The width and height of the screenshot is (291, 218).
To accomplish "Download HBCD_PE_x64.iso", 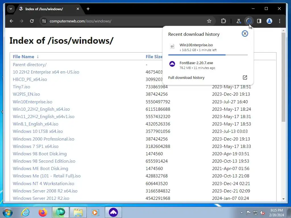I will [30, 79].
